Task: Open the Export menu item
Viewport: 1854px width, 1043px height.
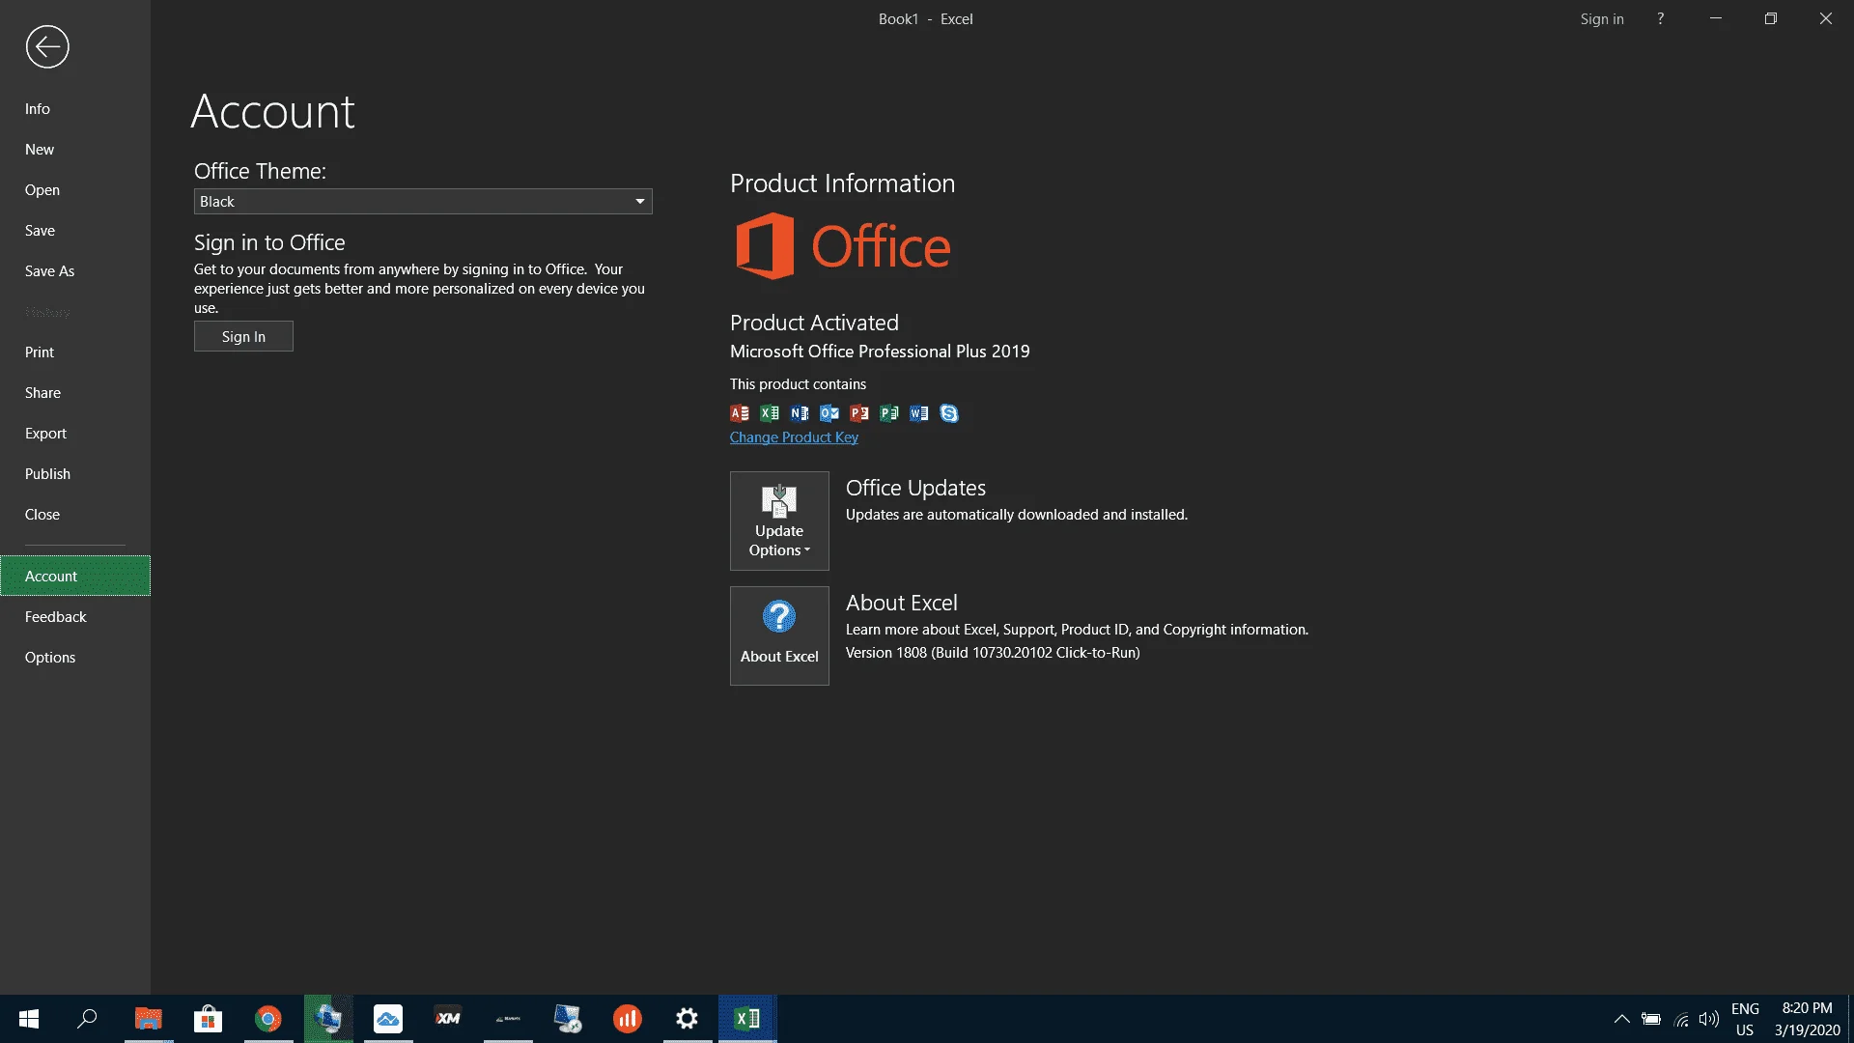Action: click(x=45, y=433)
